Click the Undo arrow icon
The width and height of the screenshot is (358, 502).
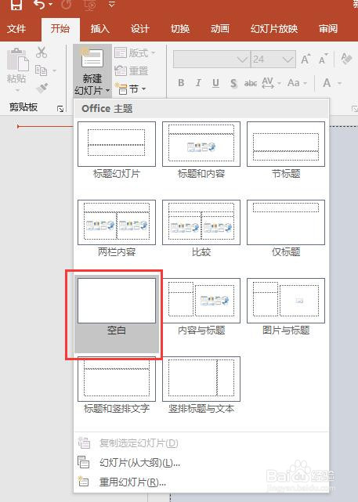39,5
